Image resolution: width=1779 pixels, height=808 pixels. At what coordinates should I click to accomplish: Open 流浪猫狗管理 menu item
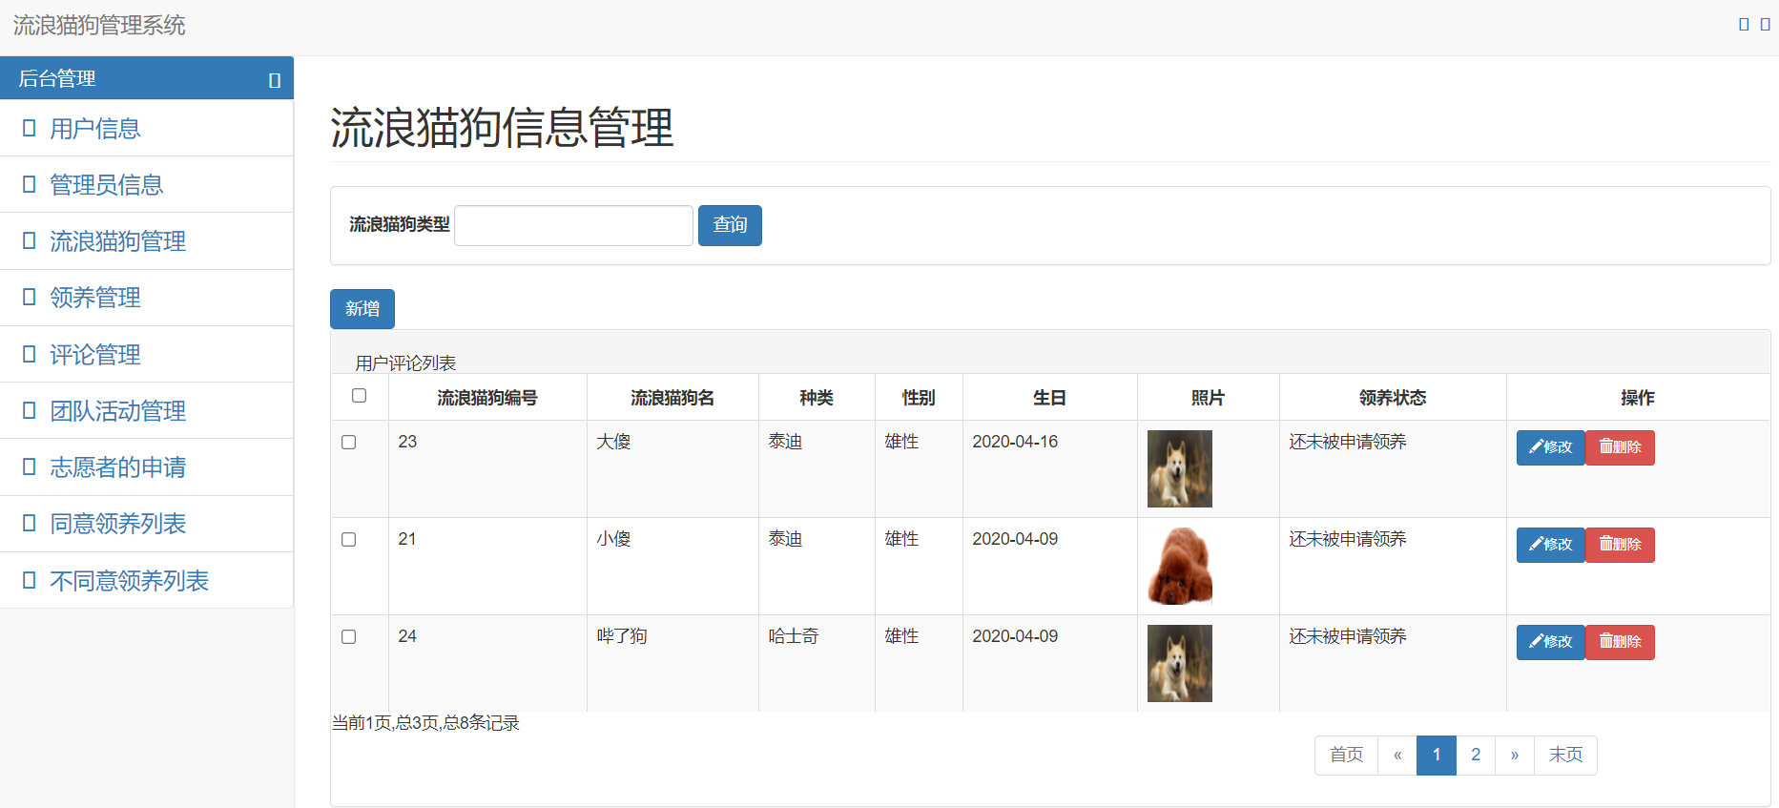coord(147,240)
